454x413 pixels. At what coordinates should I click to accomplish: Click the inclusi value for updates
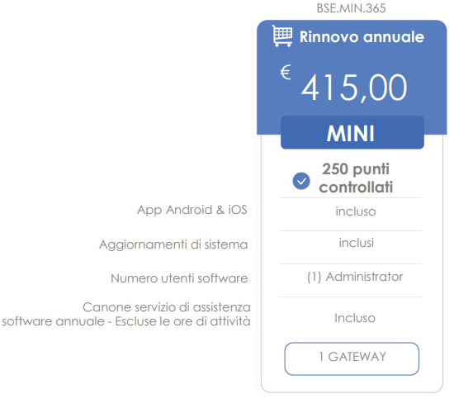pos(356,243)
